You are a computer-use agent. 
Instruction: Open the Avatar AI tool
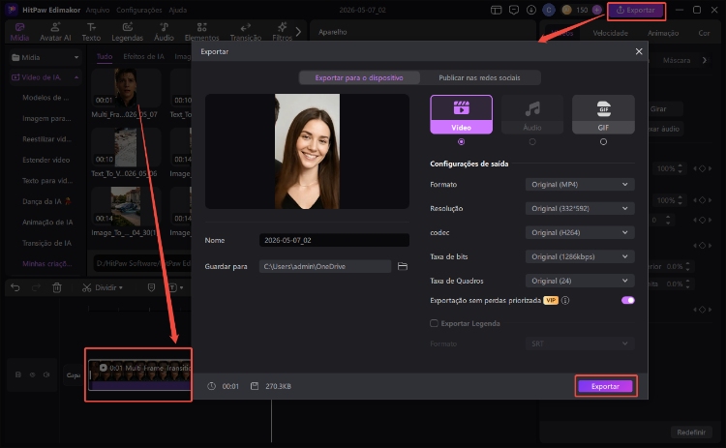pos(55,32)
